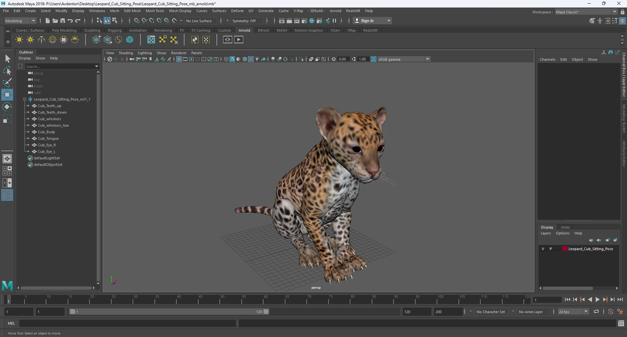The width and height of the screenshot is (627, 337).
Task: Click the Scale tool icon
Action: [x=7, y=119]
